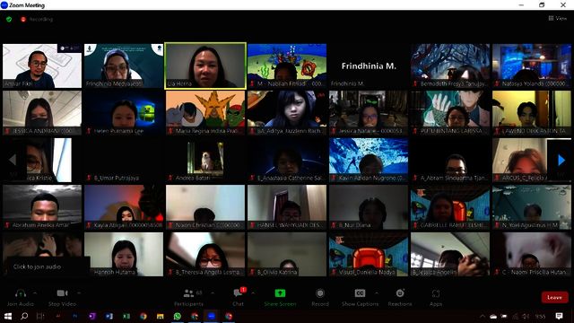
Task: Open Windows taskbar search icon
Action: (x=24, y=316)
